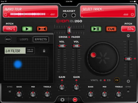Screen dimensions: 138x103
Task: Tap the -02:21 remaining time readout
Action: tap(53, 14)
